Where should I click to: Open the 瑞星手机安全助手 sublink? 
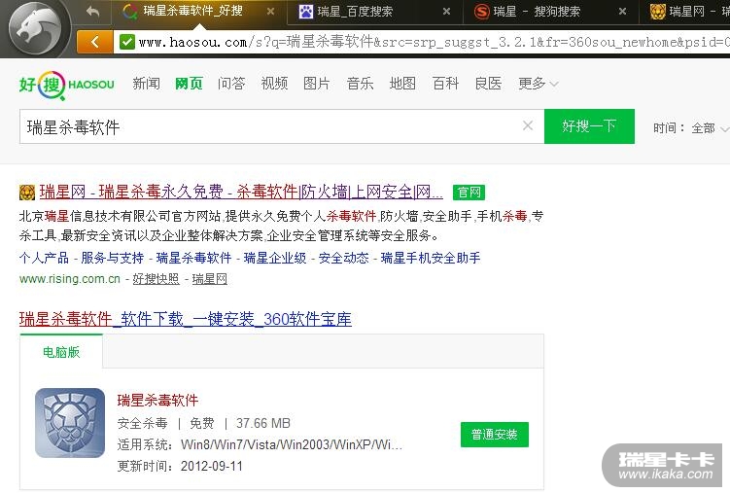(x=431, y=258)
